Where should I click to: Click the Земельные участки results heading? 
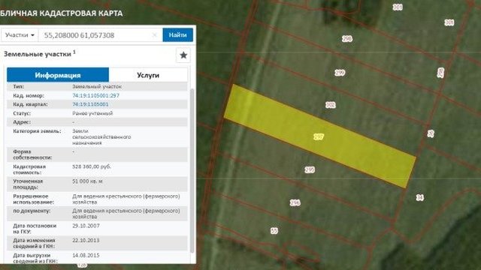[x=39, y=54]
